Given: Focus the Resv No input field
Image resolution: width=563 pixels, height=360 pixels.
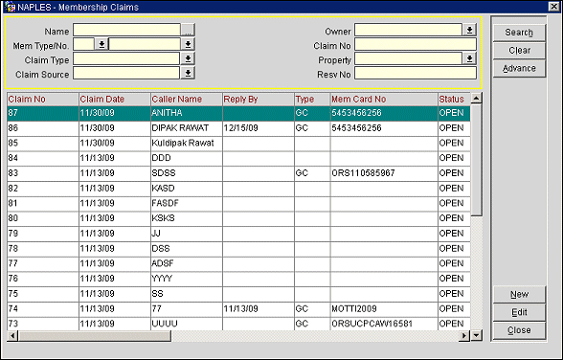Looking at the screenshot, I should (x=416, y=73).
